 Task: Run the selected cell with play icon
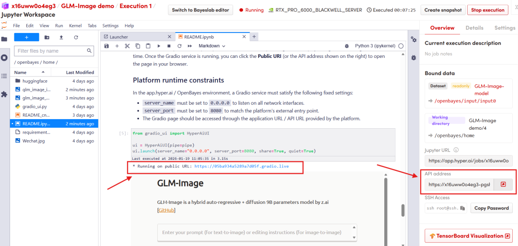click(158, 46)
